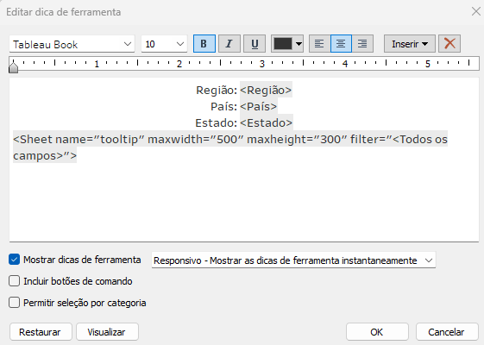Click the Restaurar button
The image size is (484, 345).
[41, 332]
